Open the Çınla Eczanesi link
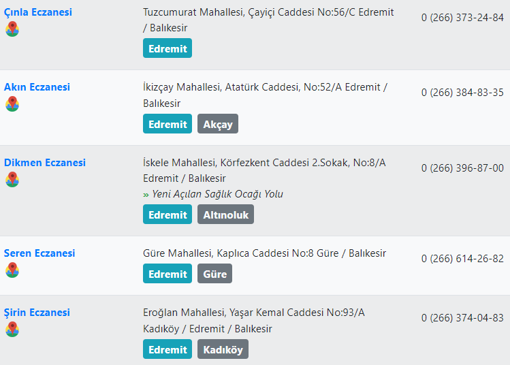This screenshot has height=365, width=510. [38, 12]
